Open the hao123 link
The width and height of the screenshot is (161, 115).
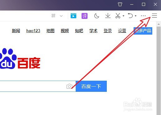(33, 31)
